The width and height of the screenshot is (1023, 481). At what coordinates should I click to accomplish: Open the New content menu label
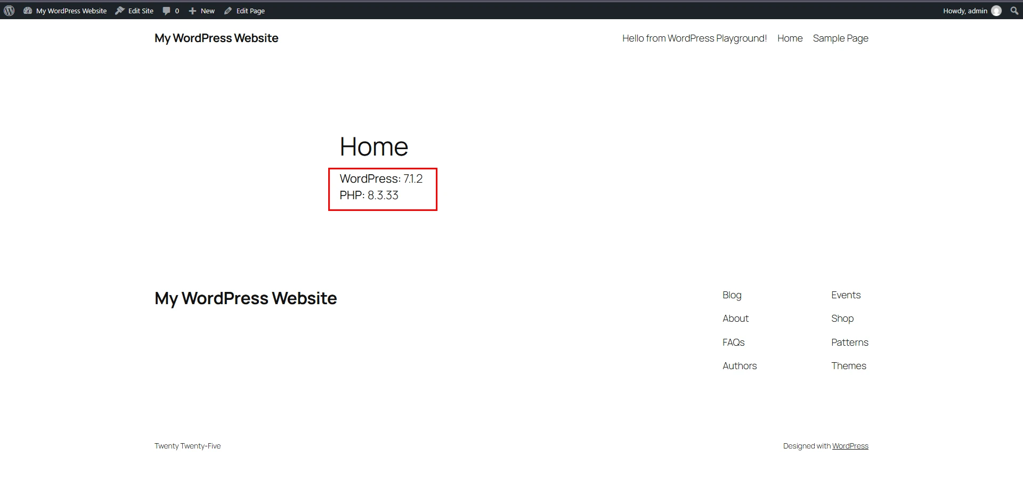(x=208, y=11)
